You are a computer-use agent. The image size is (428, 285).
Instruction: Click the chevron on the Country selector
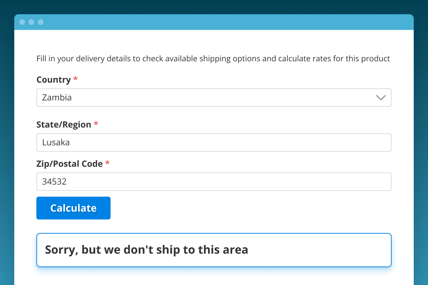(x=380, y=97)
